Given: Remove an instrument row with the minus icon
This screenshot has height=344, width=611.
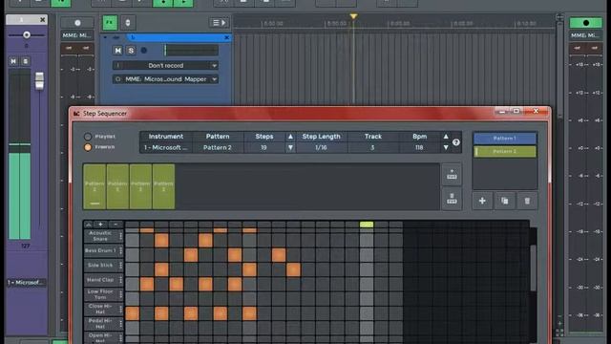Looking at the screenshot, I should pos(116,225).
